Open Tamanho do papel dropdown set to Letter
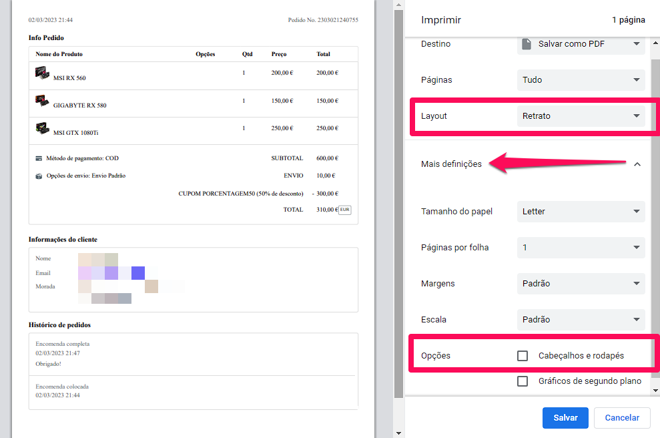 tap(581, 212)
